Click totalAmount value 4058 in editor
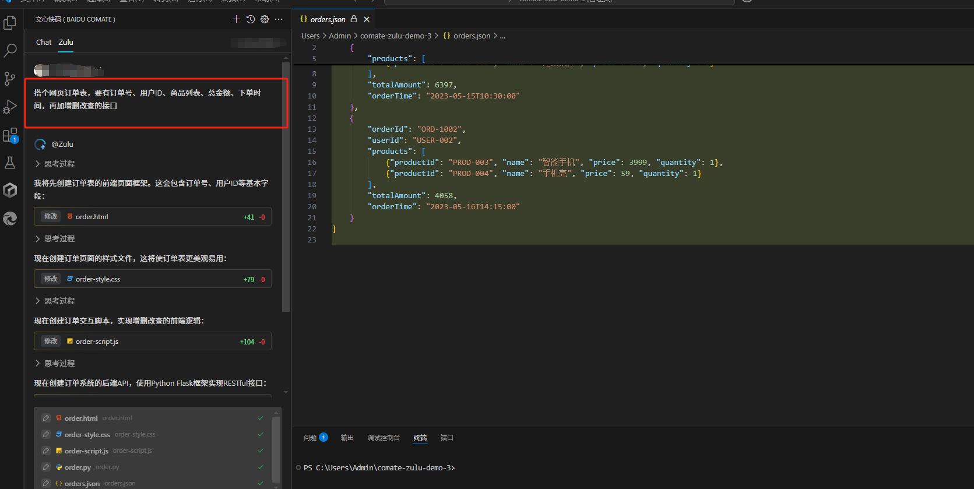974x489 pixels. click(445, 196)
